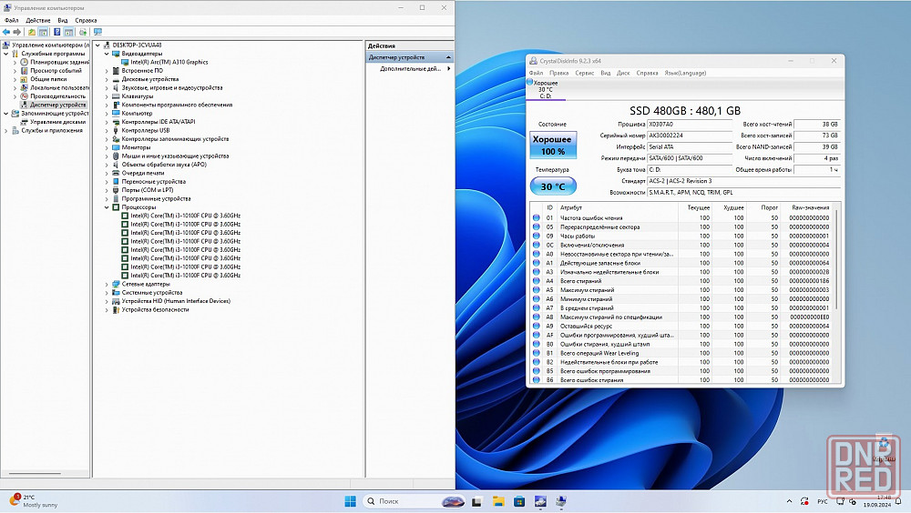Click the Help icon in the toolbar

56,32
